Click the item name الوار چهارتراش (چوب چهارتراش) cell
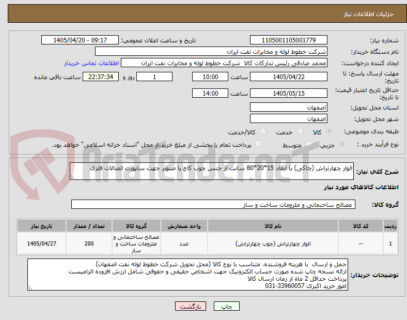The width and height of the screenshot is (407, 320). pos(273,243)
